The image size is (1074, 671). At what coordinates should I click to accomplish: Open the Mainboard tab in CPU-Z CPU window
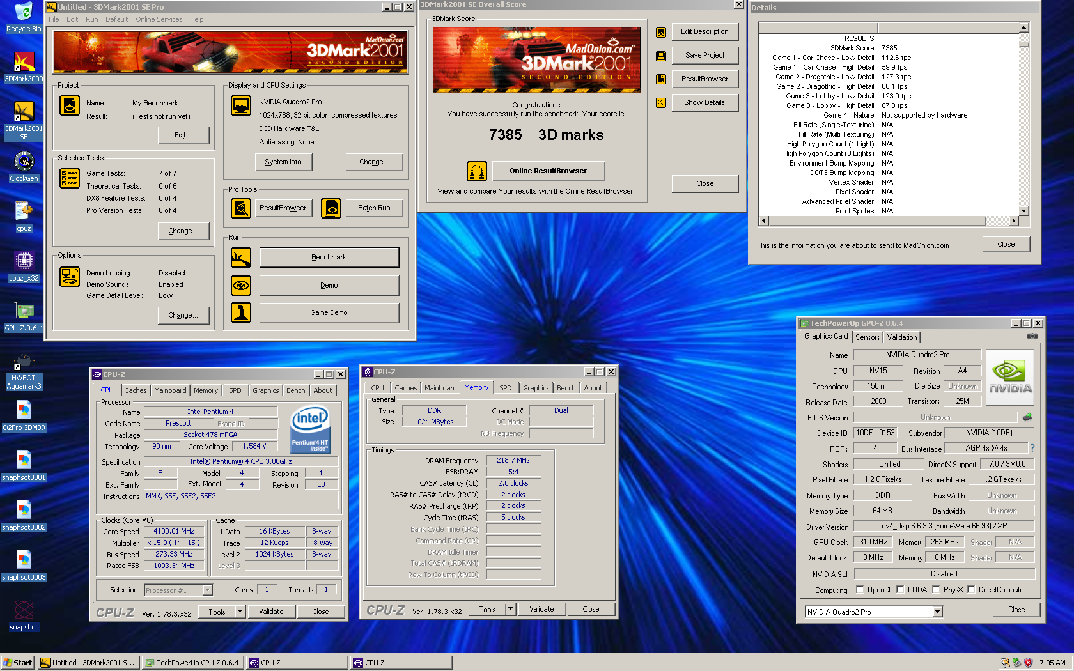(x=170, y=390)
